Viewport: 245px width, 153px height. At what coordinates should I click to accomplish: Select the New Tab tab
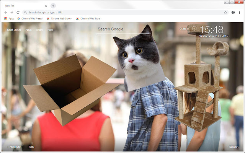tap(25, 6)
